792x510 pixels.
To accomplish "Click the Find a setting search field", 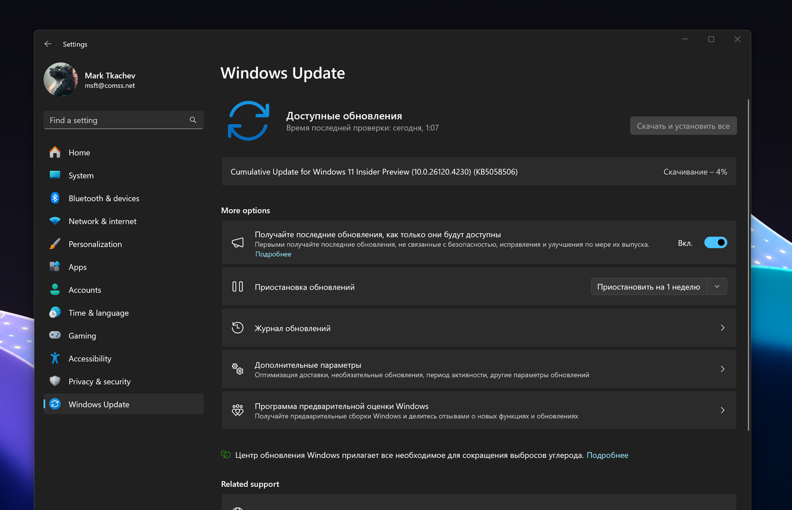I will point(116,120).
